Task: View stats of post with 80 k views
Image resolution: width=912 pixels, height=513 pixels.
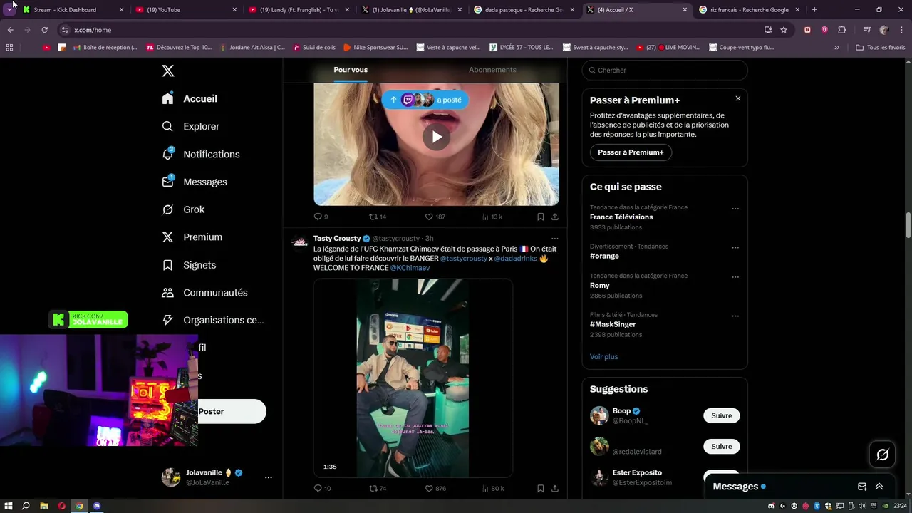Action: pyautogui.click(x=492, y=489)
